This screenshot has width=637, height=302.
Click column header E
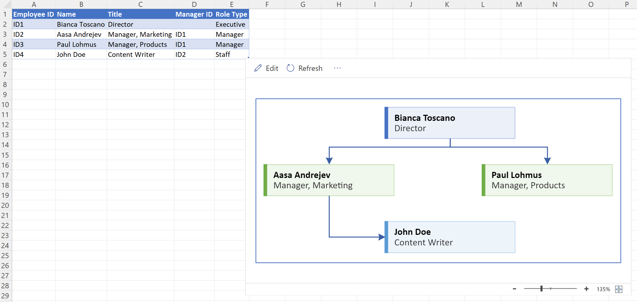pyautogui.click(x=232, y=4)
